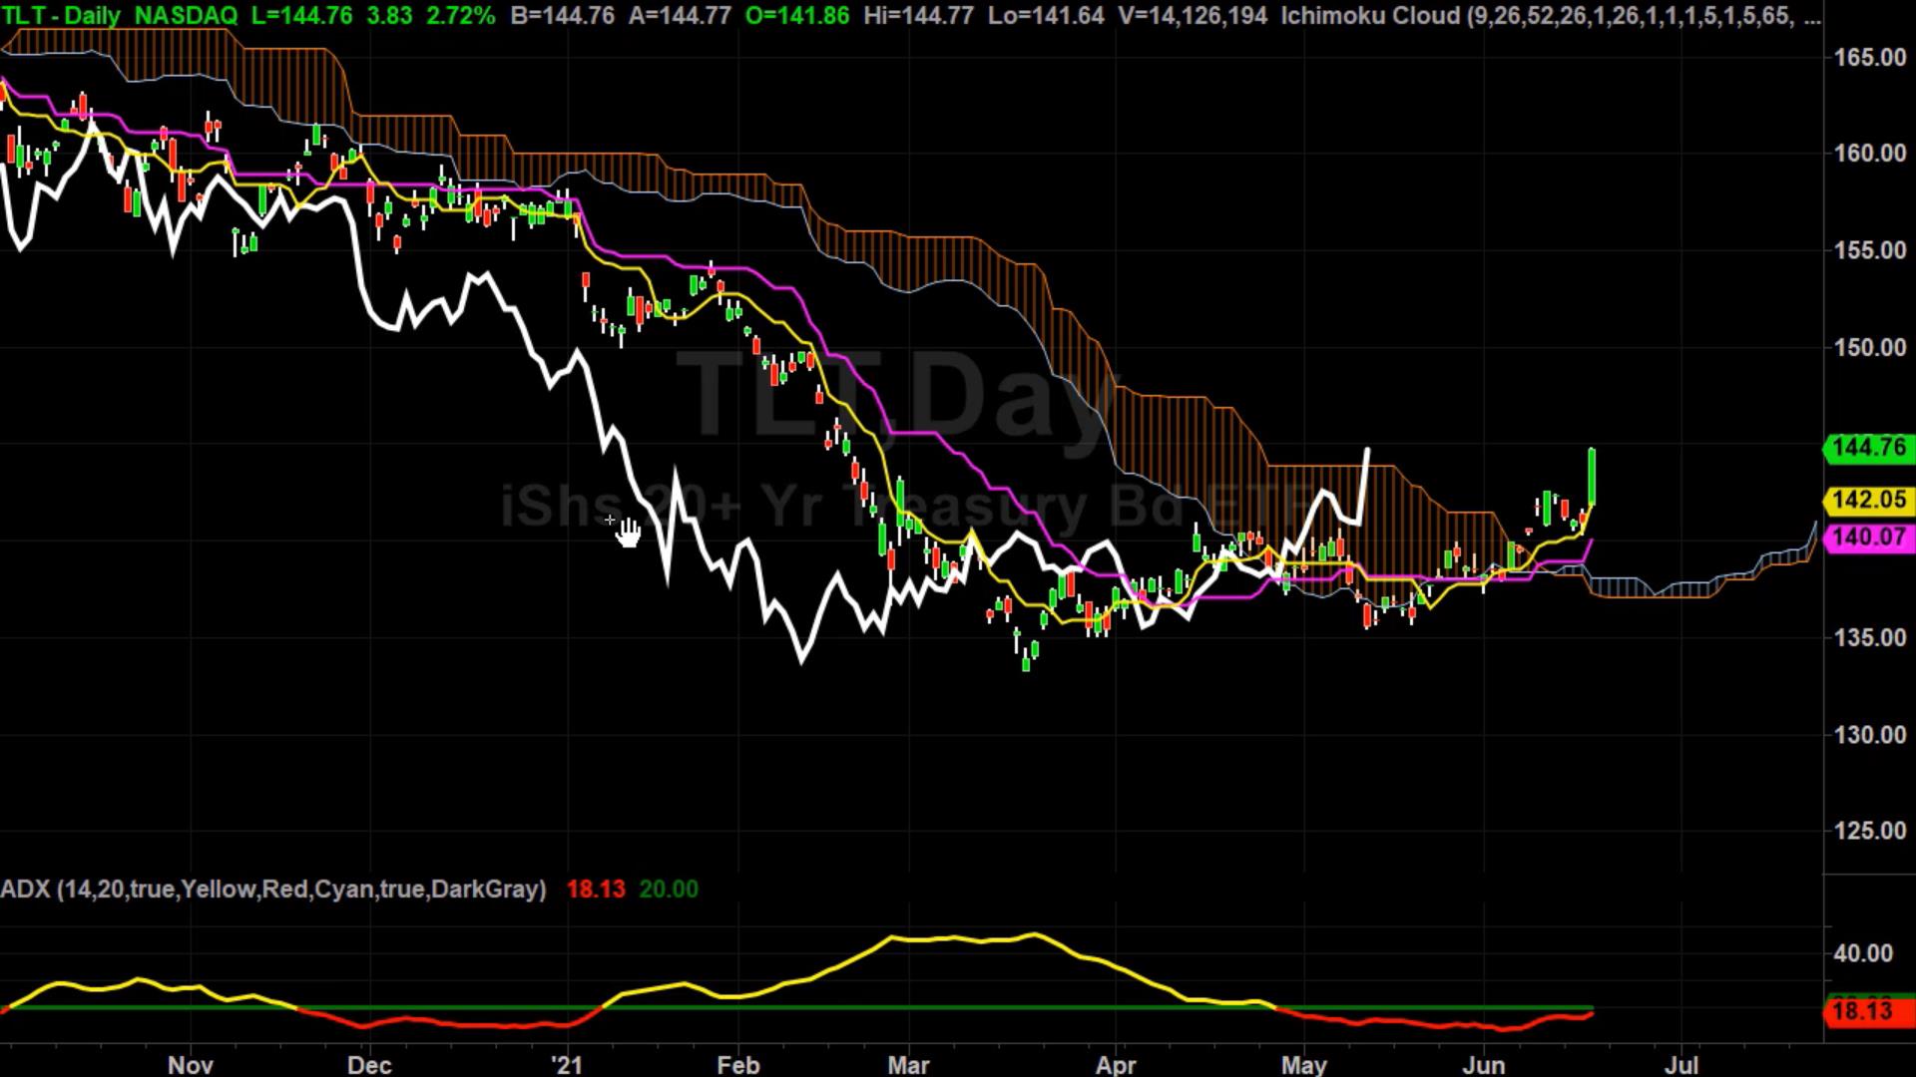The height and width of the screenshot is (1077, 1916).
Task: Click the 155.00 price axis label
Action: (x=1870, y=250)
